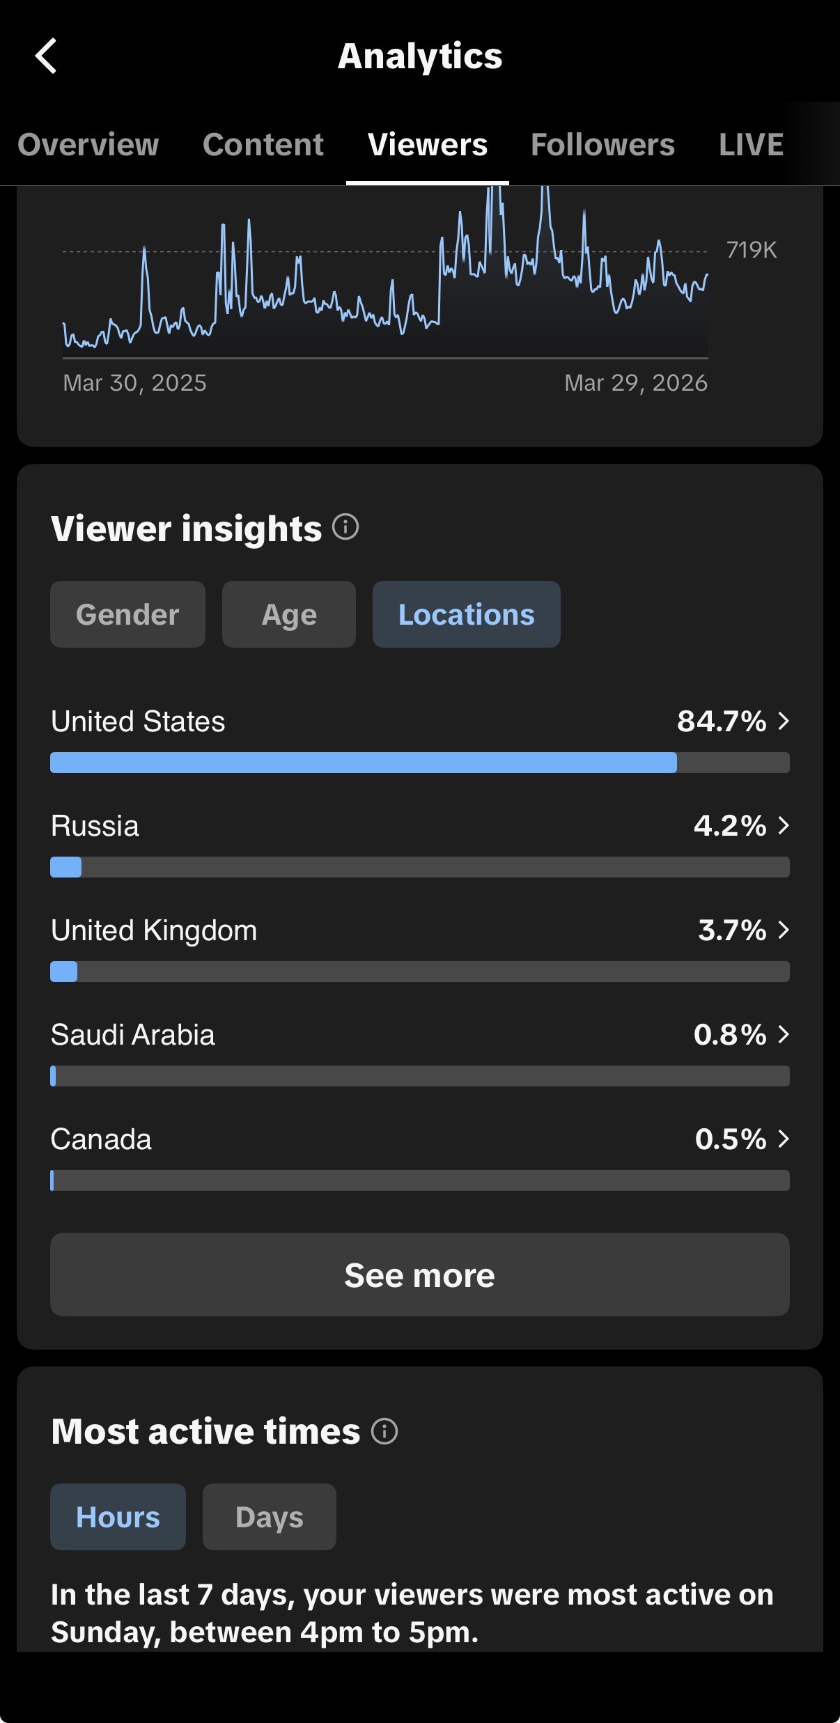
Task: Open Viewer insights info icon
Action: (345, 527)
